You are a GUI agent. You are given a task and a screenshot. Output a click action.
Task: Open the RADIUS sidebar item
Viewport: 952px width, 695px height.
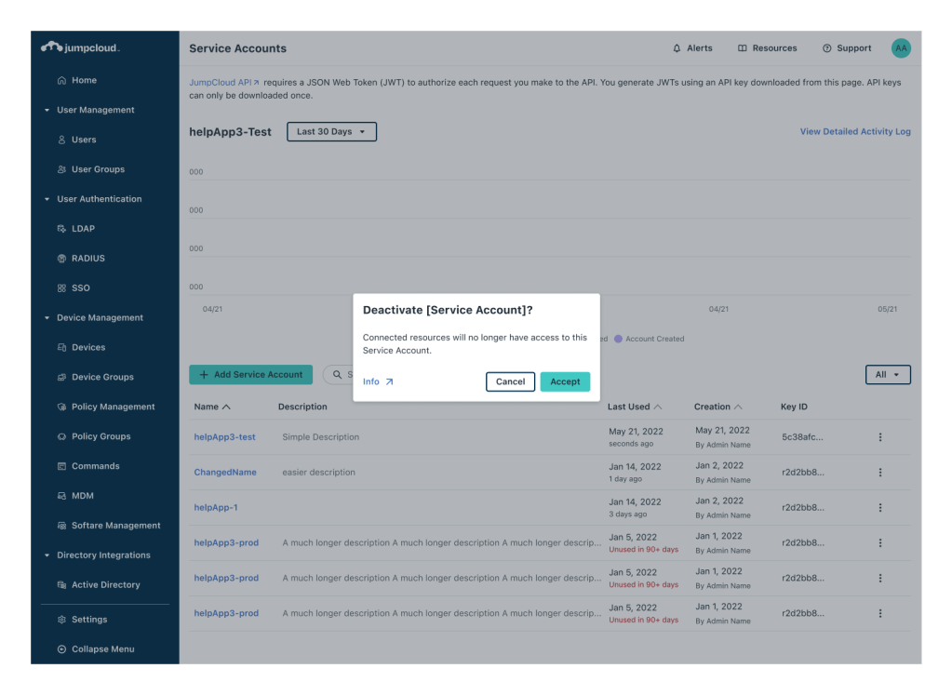click(x=87, y=259)
